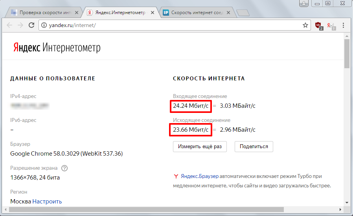Click the Москва region text
Viewport: 353px width, 216px height.
pyautogui.click(x=20, y=201)
